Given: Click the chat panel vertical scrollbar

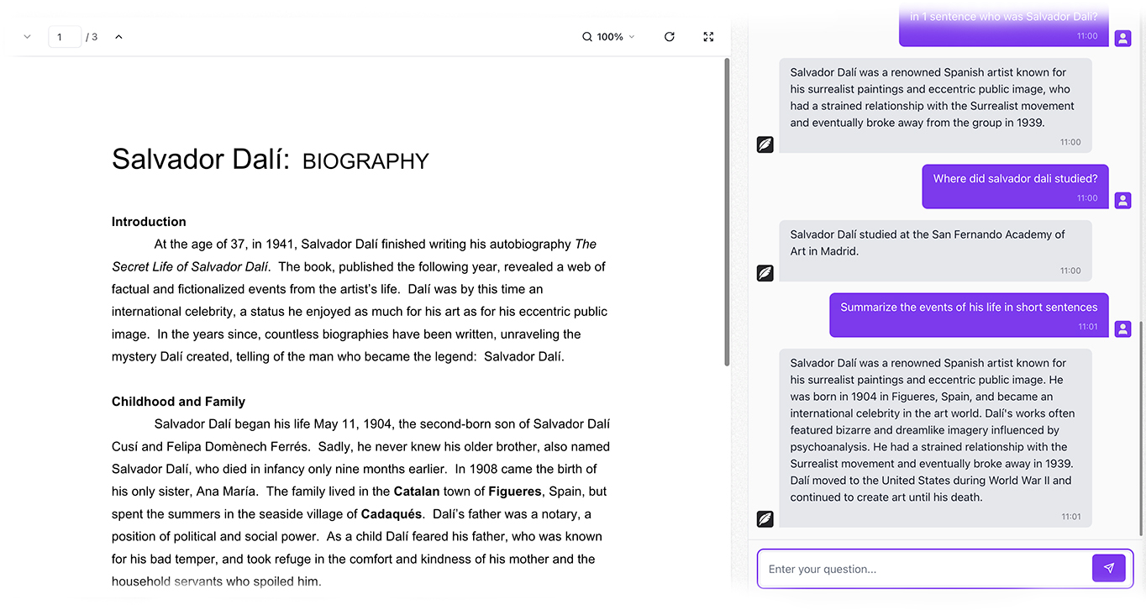Looking at the screenshot, I should 1140,427.
